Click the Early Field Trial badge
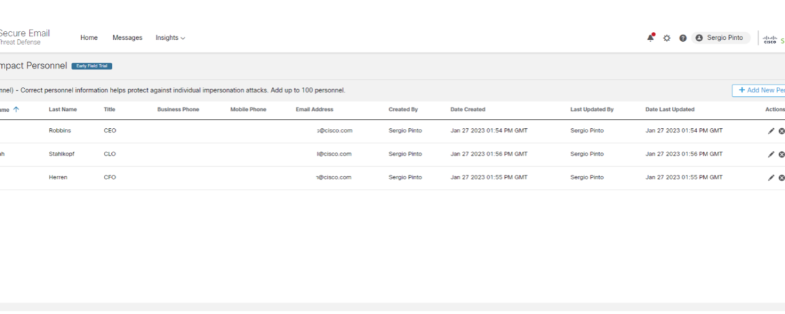Image resolution: width=785 pixels, height=314 pixels. [x=92, y=66]
